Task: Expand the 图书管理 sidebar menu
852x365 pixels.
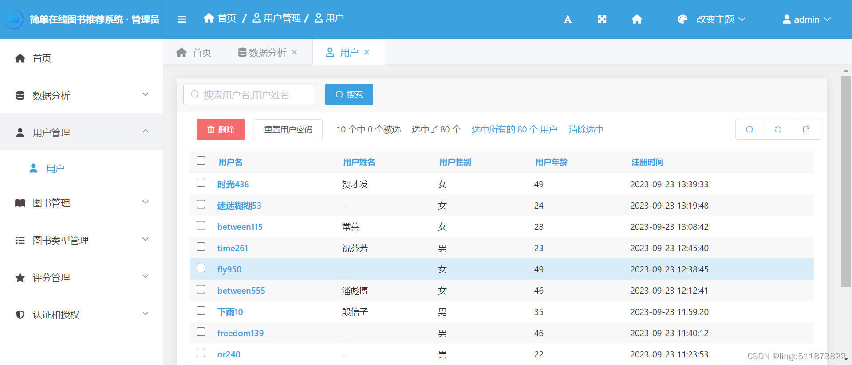Action: point(145,202)
